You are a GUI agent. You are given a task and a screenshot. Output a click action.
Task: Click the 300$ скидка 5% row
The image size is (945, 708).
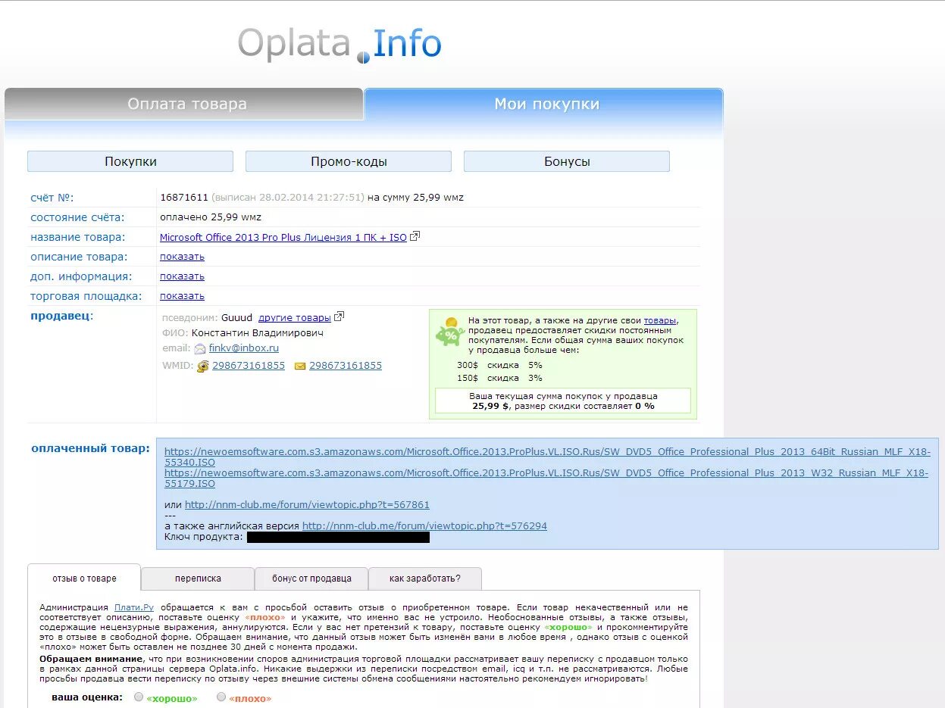499,365
